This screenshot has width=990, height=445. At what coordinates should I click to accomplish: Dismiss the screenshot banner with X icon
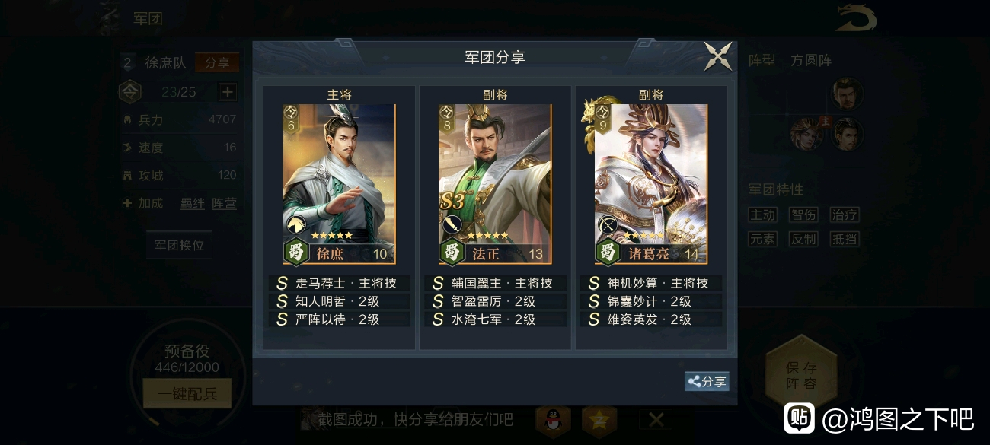tap(656, 420)
